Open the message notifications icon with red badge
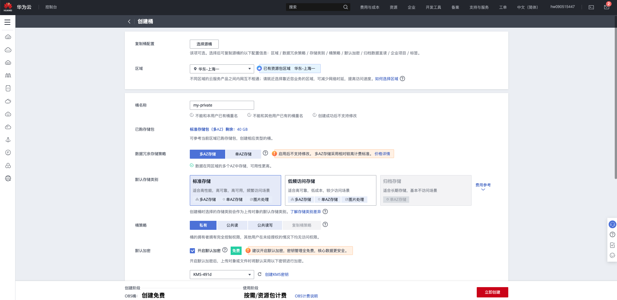Image resolution: width=617 pixels, height=300 pixels. tap(606, 7)
